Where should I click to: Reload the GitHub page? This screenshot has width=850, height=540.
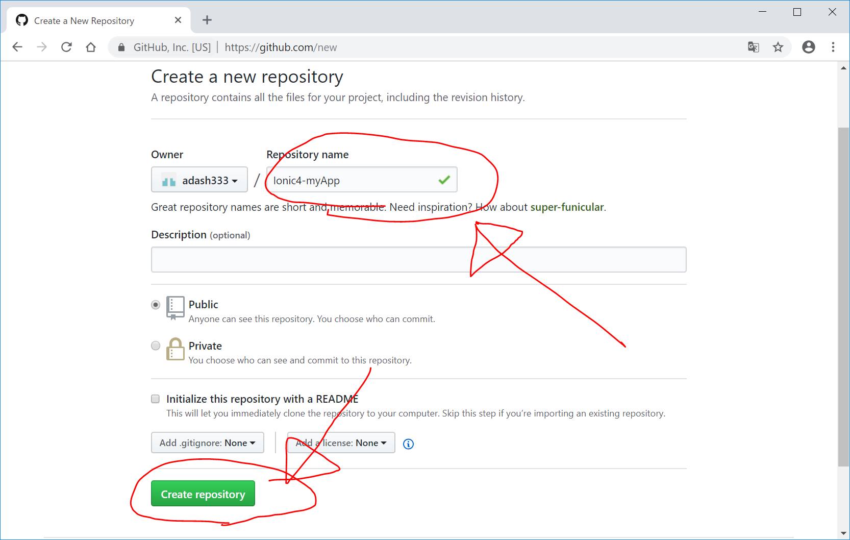pyautogui.click(x=66, y=47)
